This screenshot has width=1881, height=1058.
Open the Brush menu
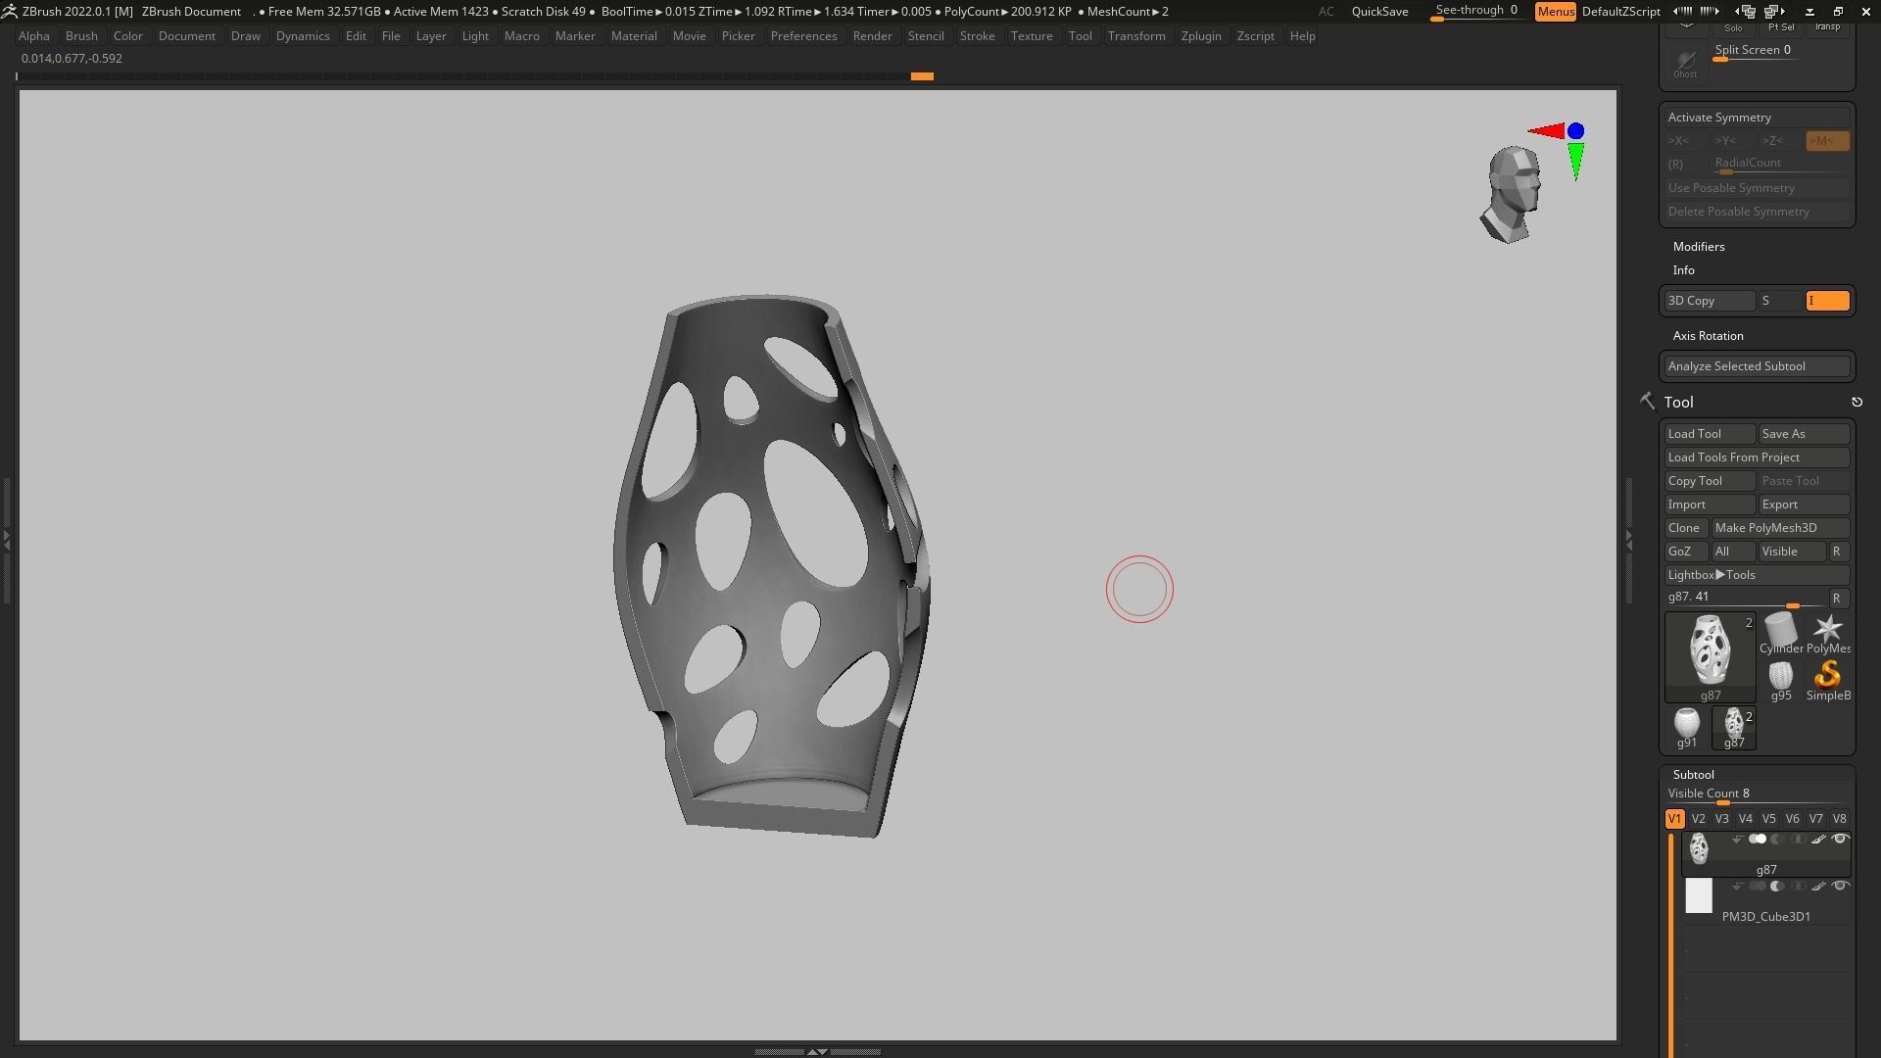click(81, 36)
